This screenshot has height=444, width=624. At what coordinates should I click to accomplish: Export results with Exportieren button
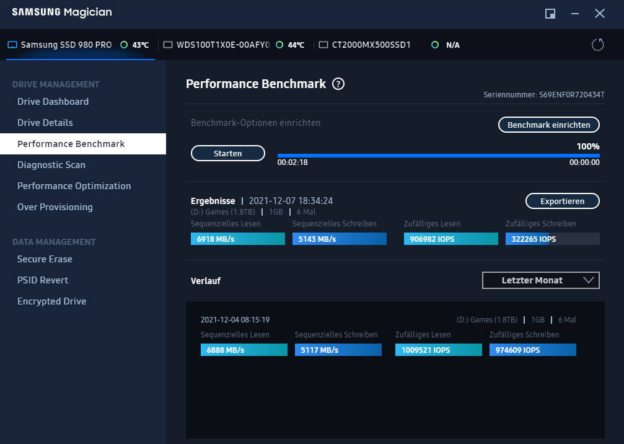click(x=562, y=201)
